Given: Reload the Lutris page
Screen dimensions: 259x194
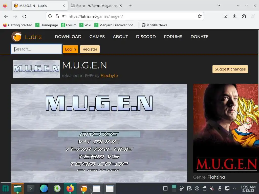Looking at the screenshot, I should click(x=24, y=16).
